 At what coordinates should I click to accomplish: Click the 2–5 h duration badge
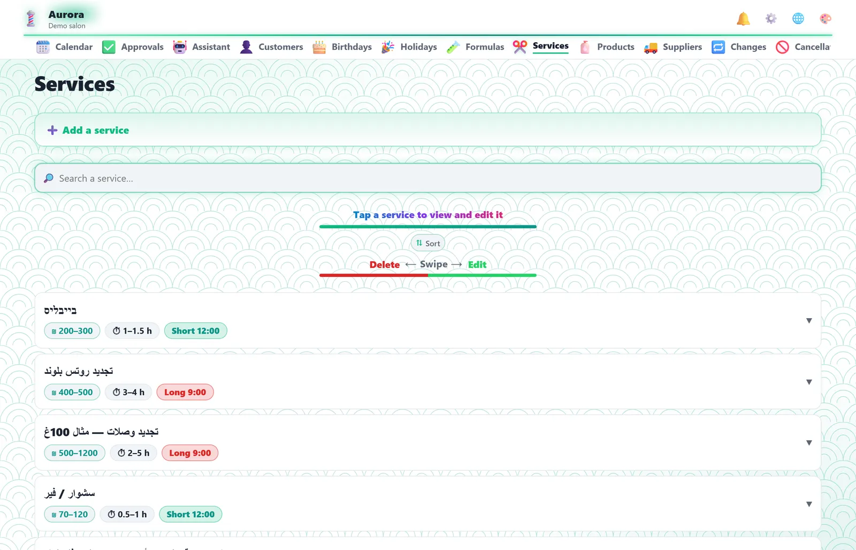133,453
